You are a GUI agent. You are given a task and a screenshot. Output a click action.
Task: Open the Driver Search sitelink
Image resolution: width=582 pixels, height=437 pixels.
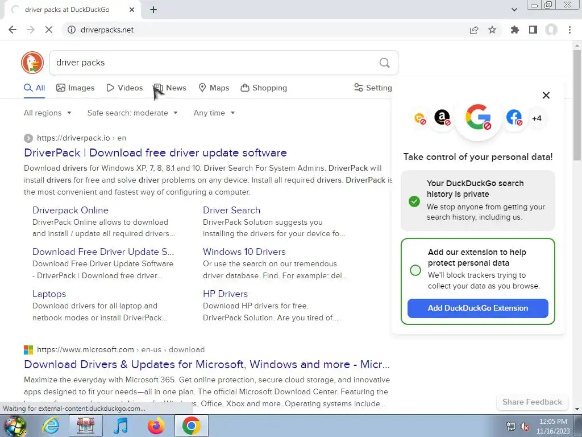point(231,210)
